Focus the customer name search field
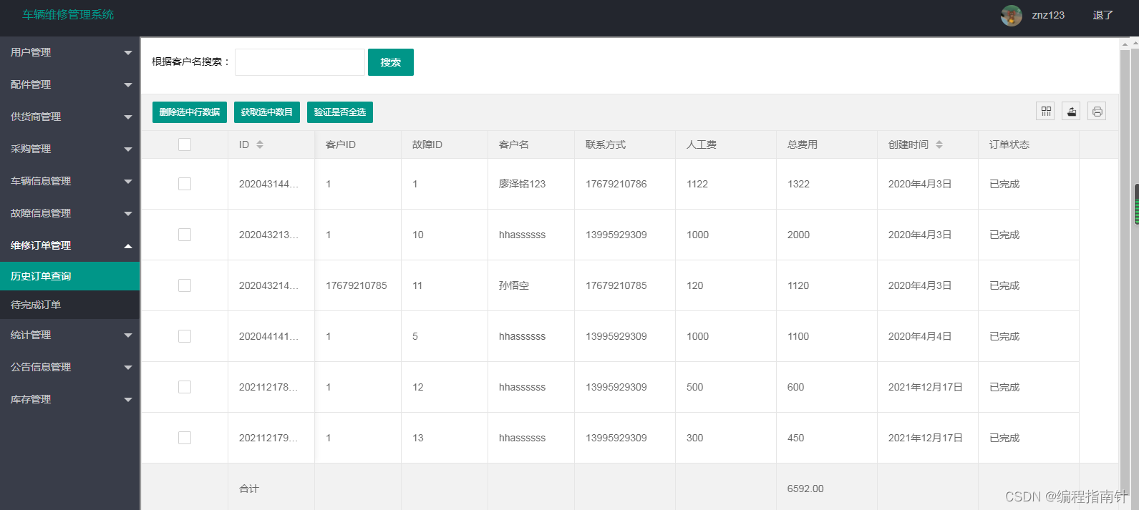The image size is (1139, 510). tap(300, 62)
